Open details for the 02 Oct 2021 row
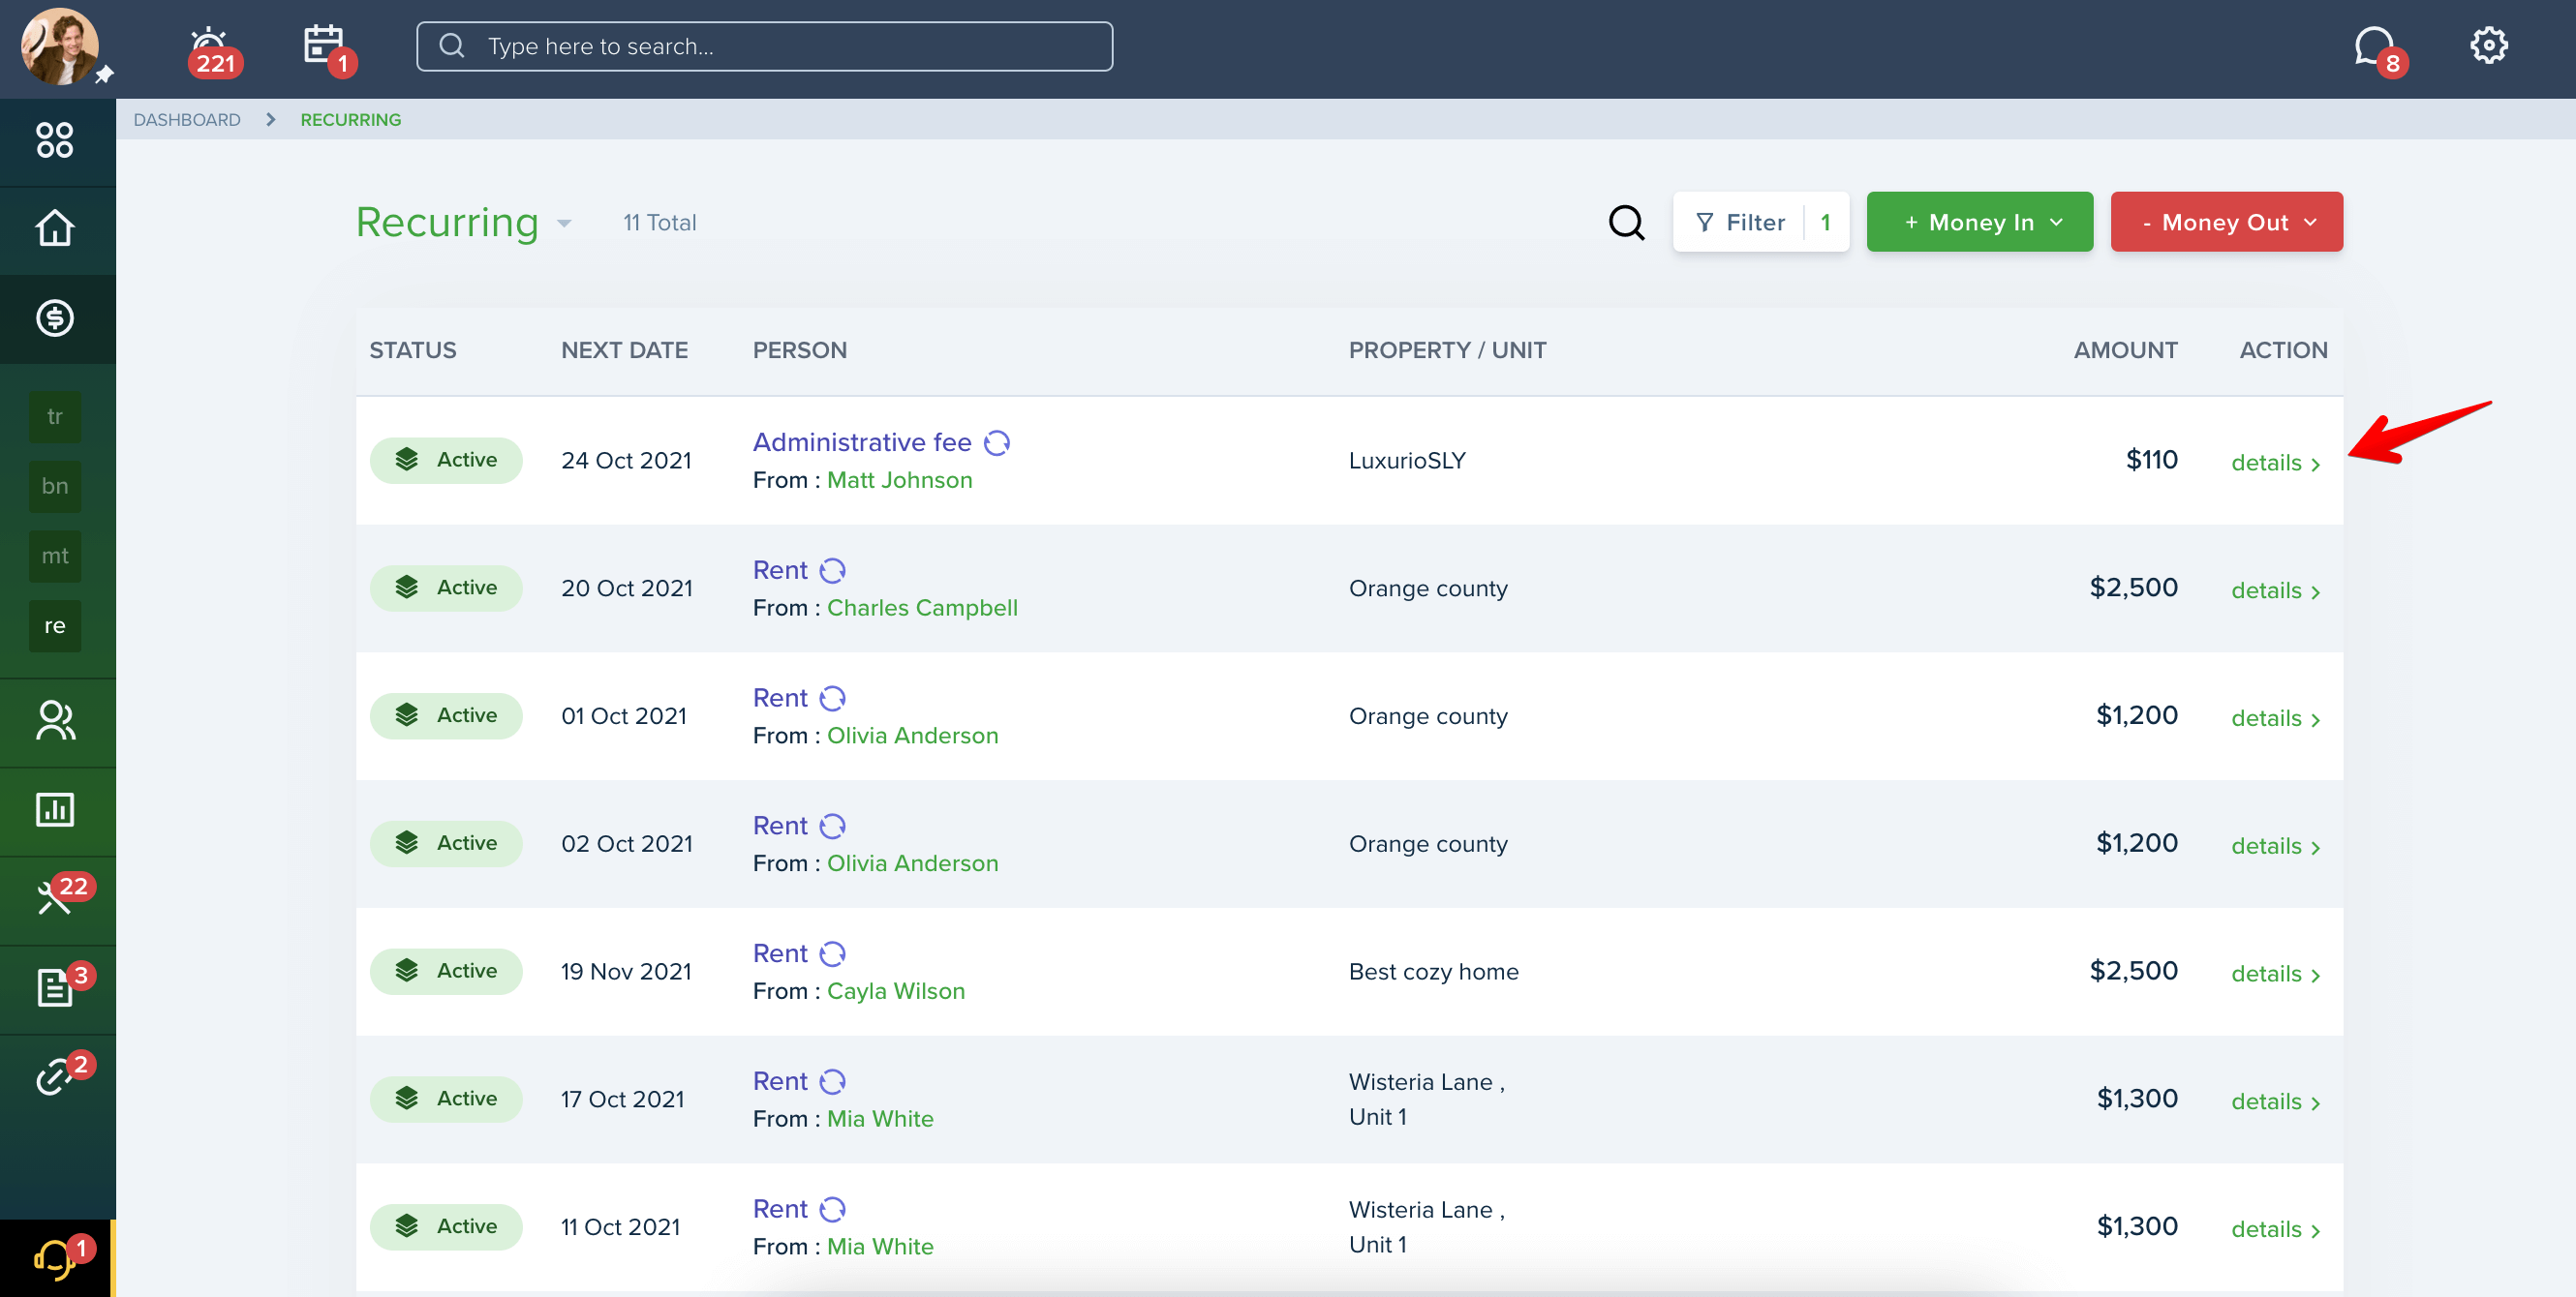 pos(2275,846)
